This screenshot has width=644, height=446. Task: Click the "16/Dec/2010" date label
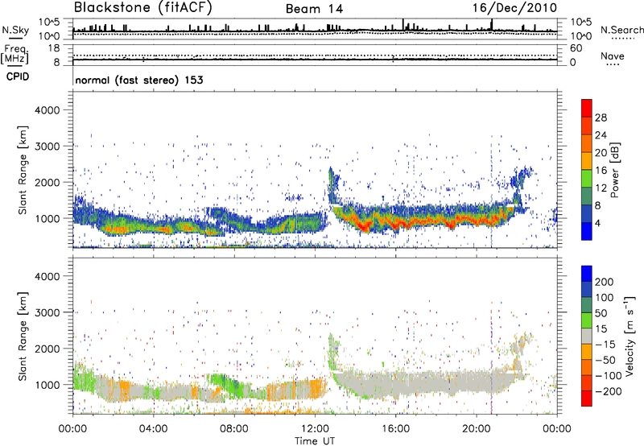pos(514,8)
